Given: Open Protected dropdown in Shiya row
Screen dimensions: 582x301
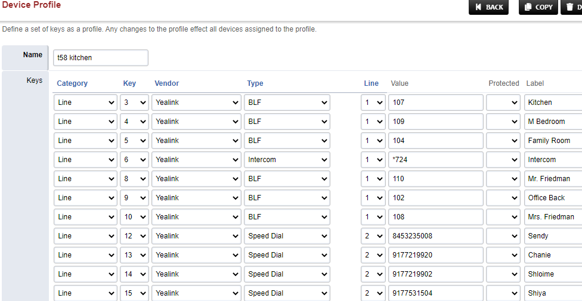Looking at the screenshot, I should pos(503,293).
